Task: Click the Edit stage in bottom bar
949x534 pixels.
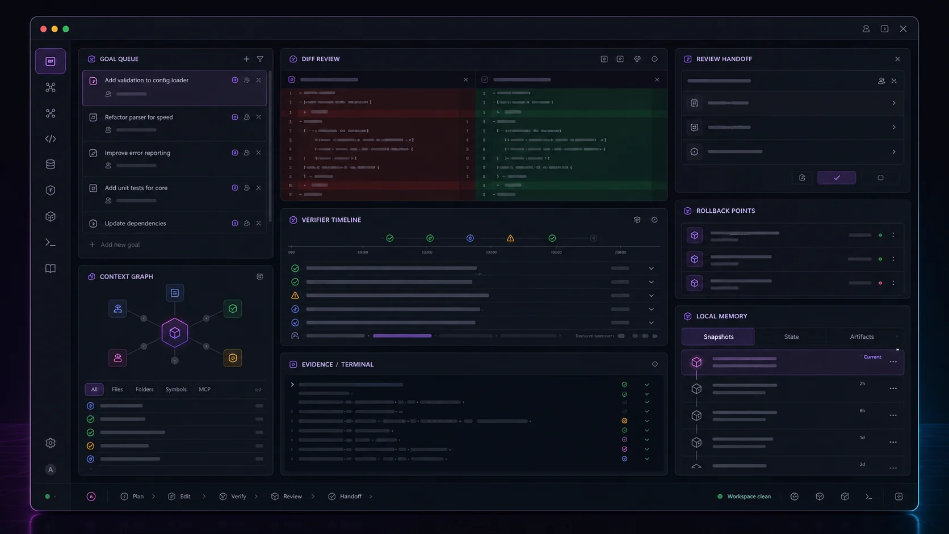Action: 179,497
